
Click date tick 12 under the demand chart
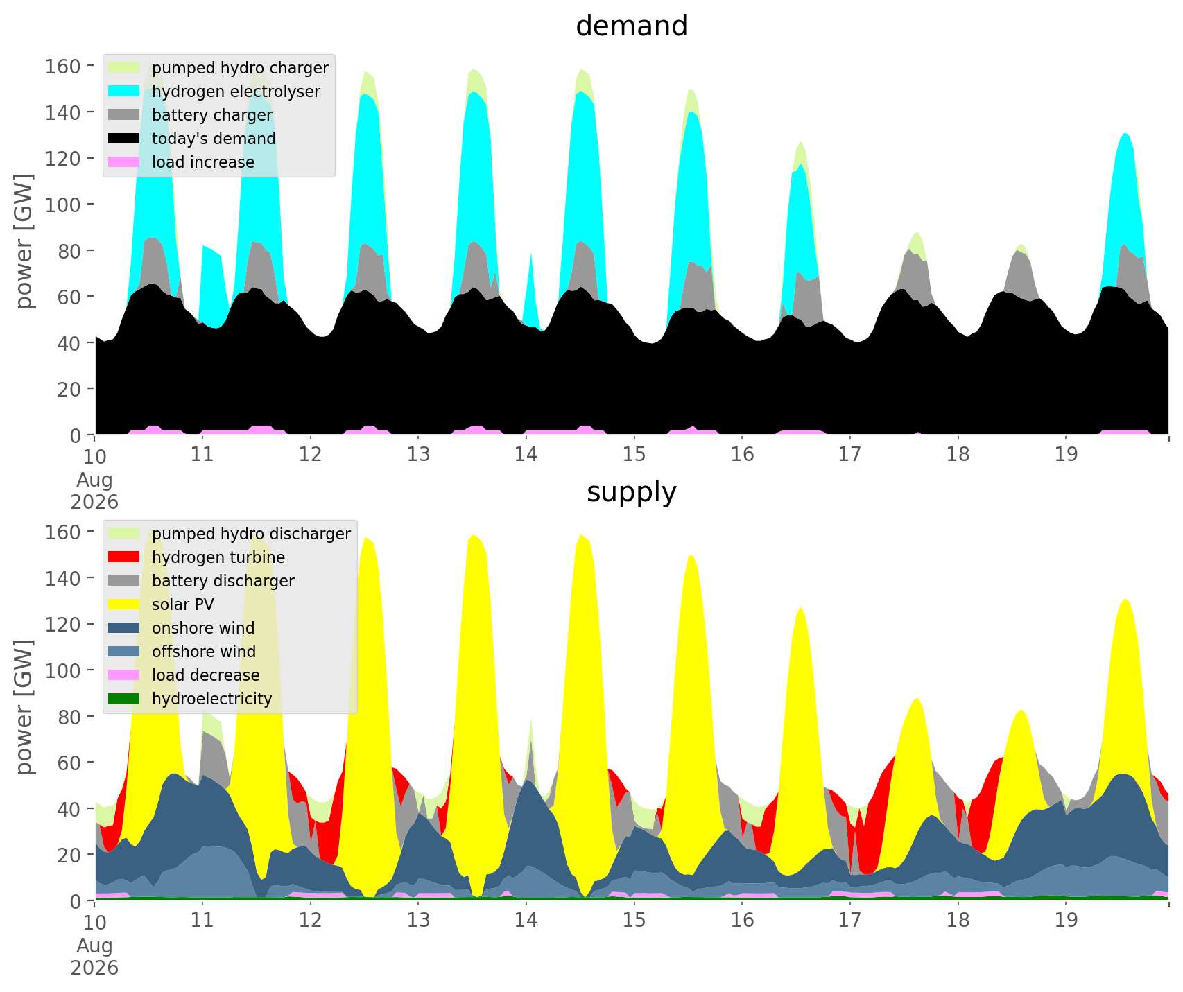311,455
